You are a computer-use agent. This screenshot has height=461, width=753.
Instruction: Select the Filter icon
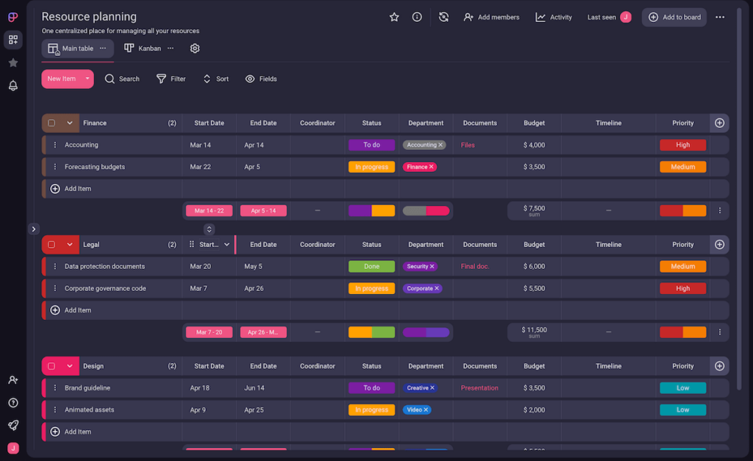(160, 79)
